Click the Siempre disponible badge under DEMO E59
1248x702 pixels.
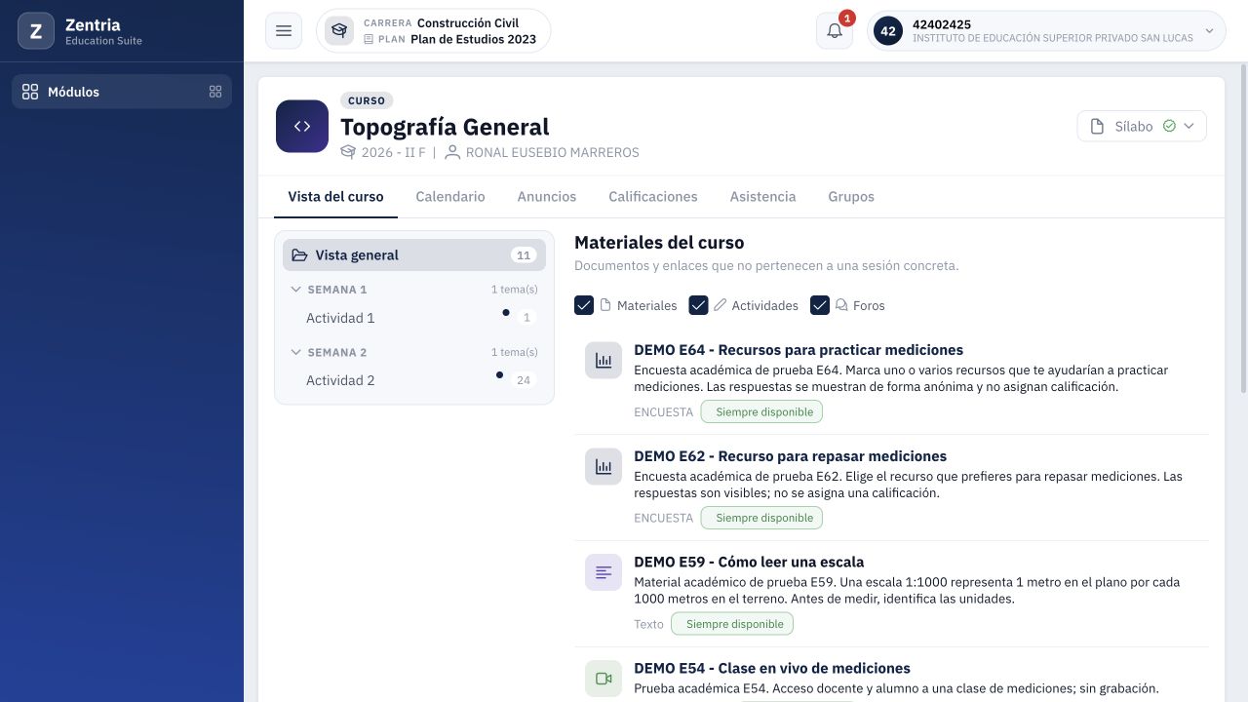point(732,624)
